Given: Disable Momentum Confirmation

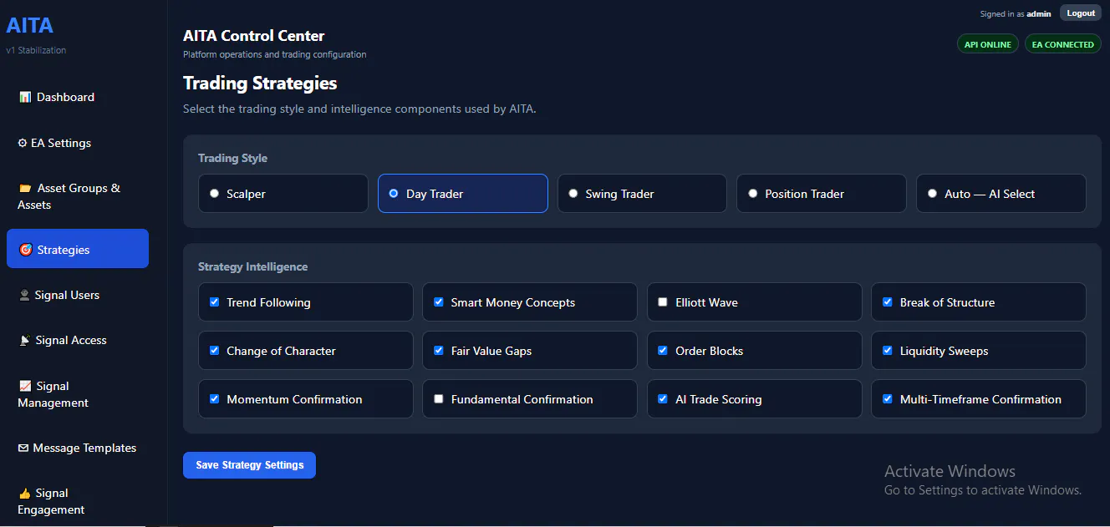Looking at the screenshot, I should (x=214, y=398).
